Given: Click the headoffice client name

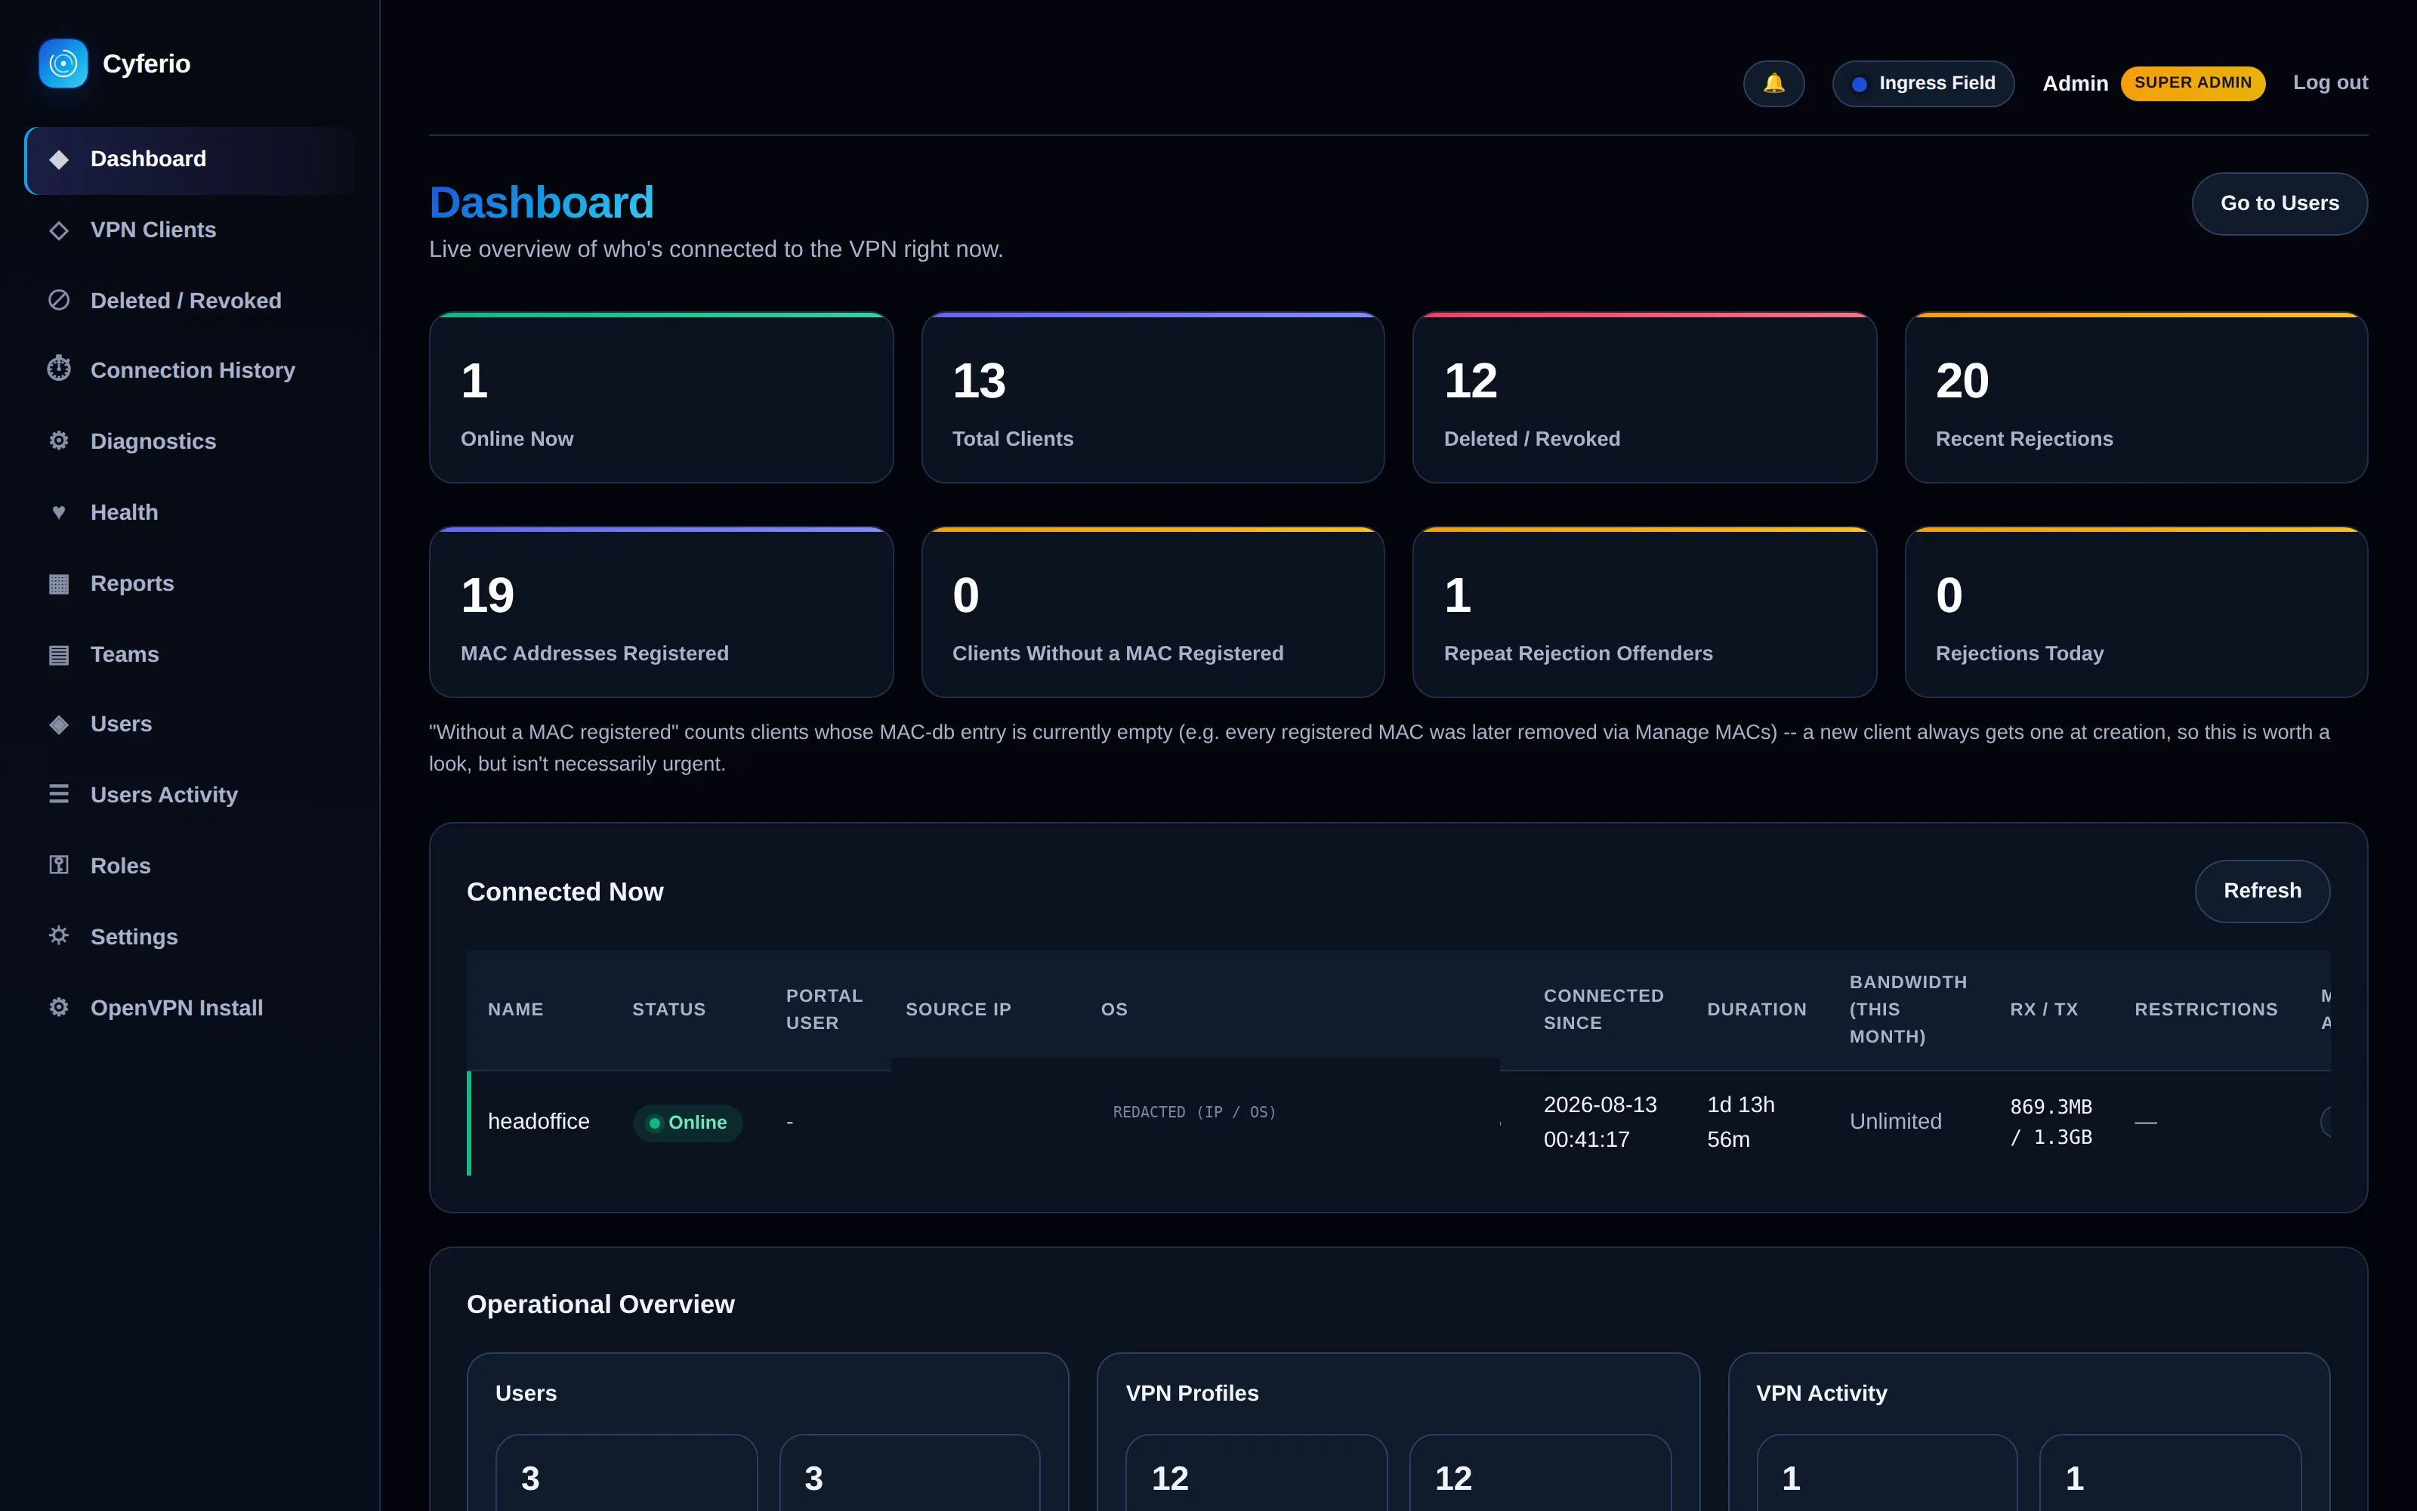Looking at the screenshot, I should (x=539, y=1122).
